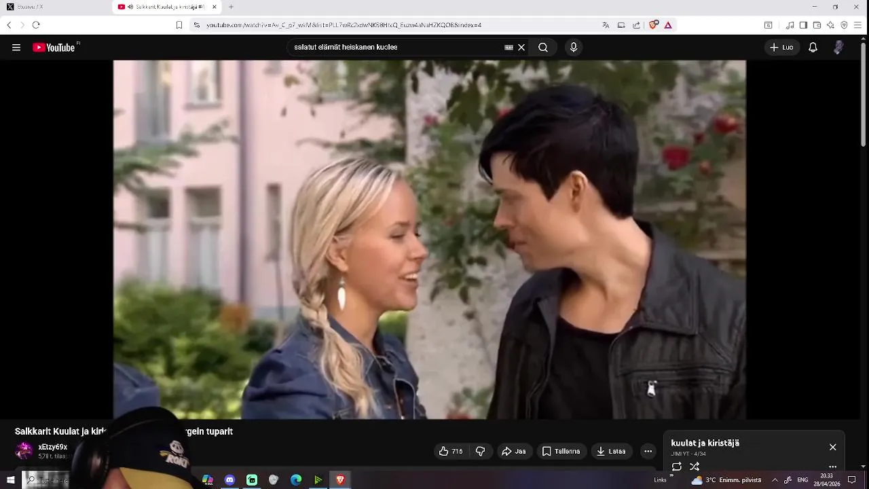
Task: Save video with Tallenna button
Action: pos(561,451)
